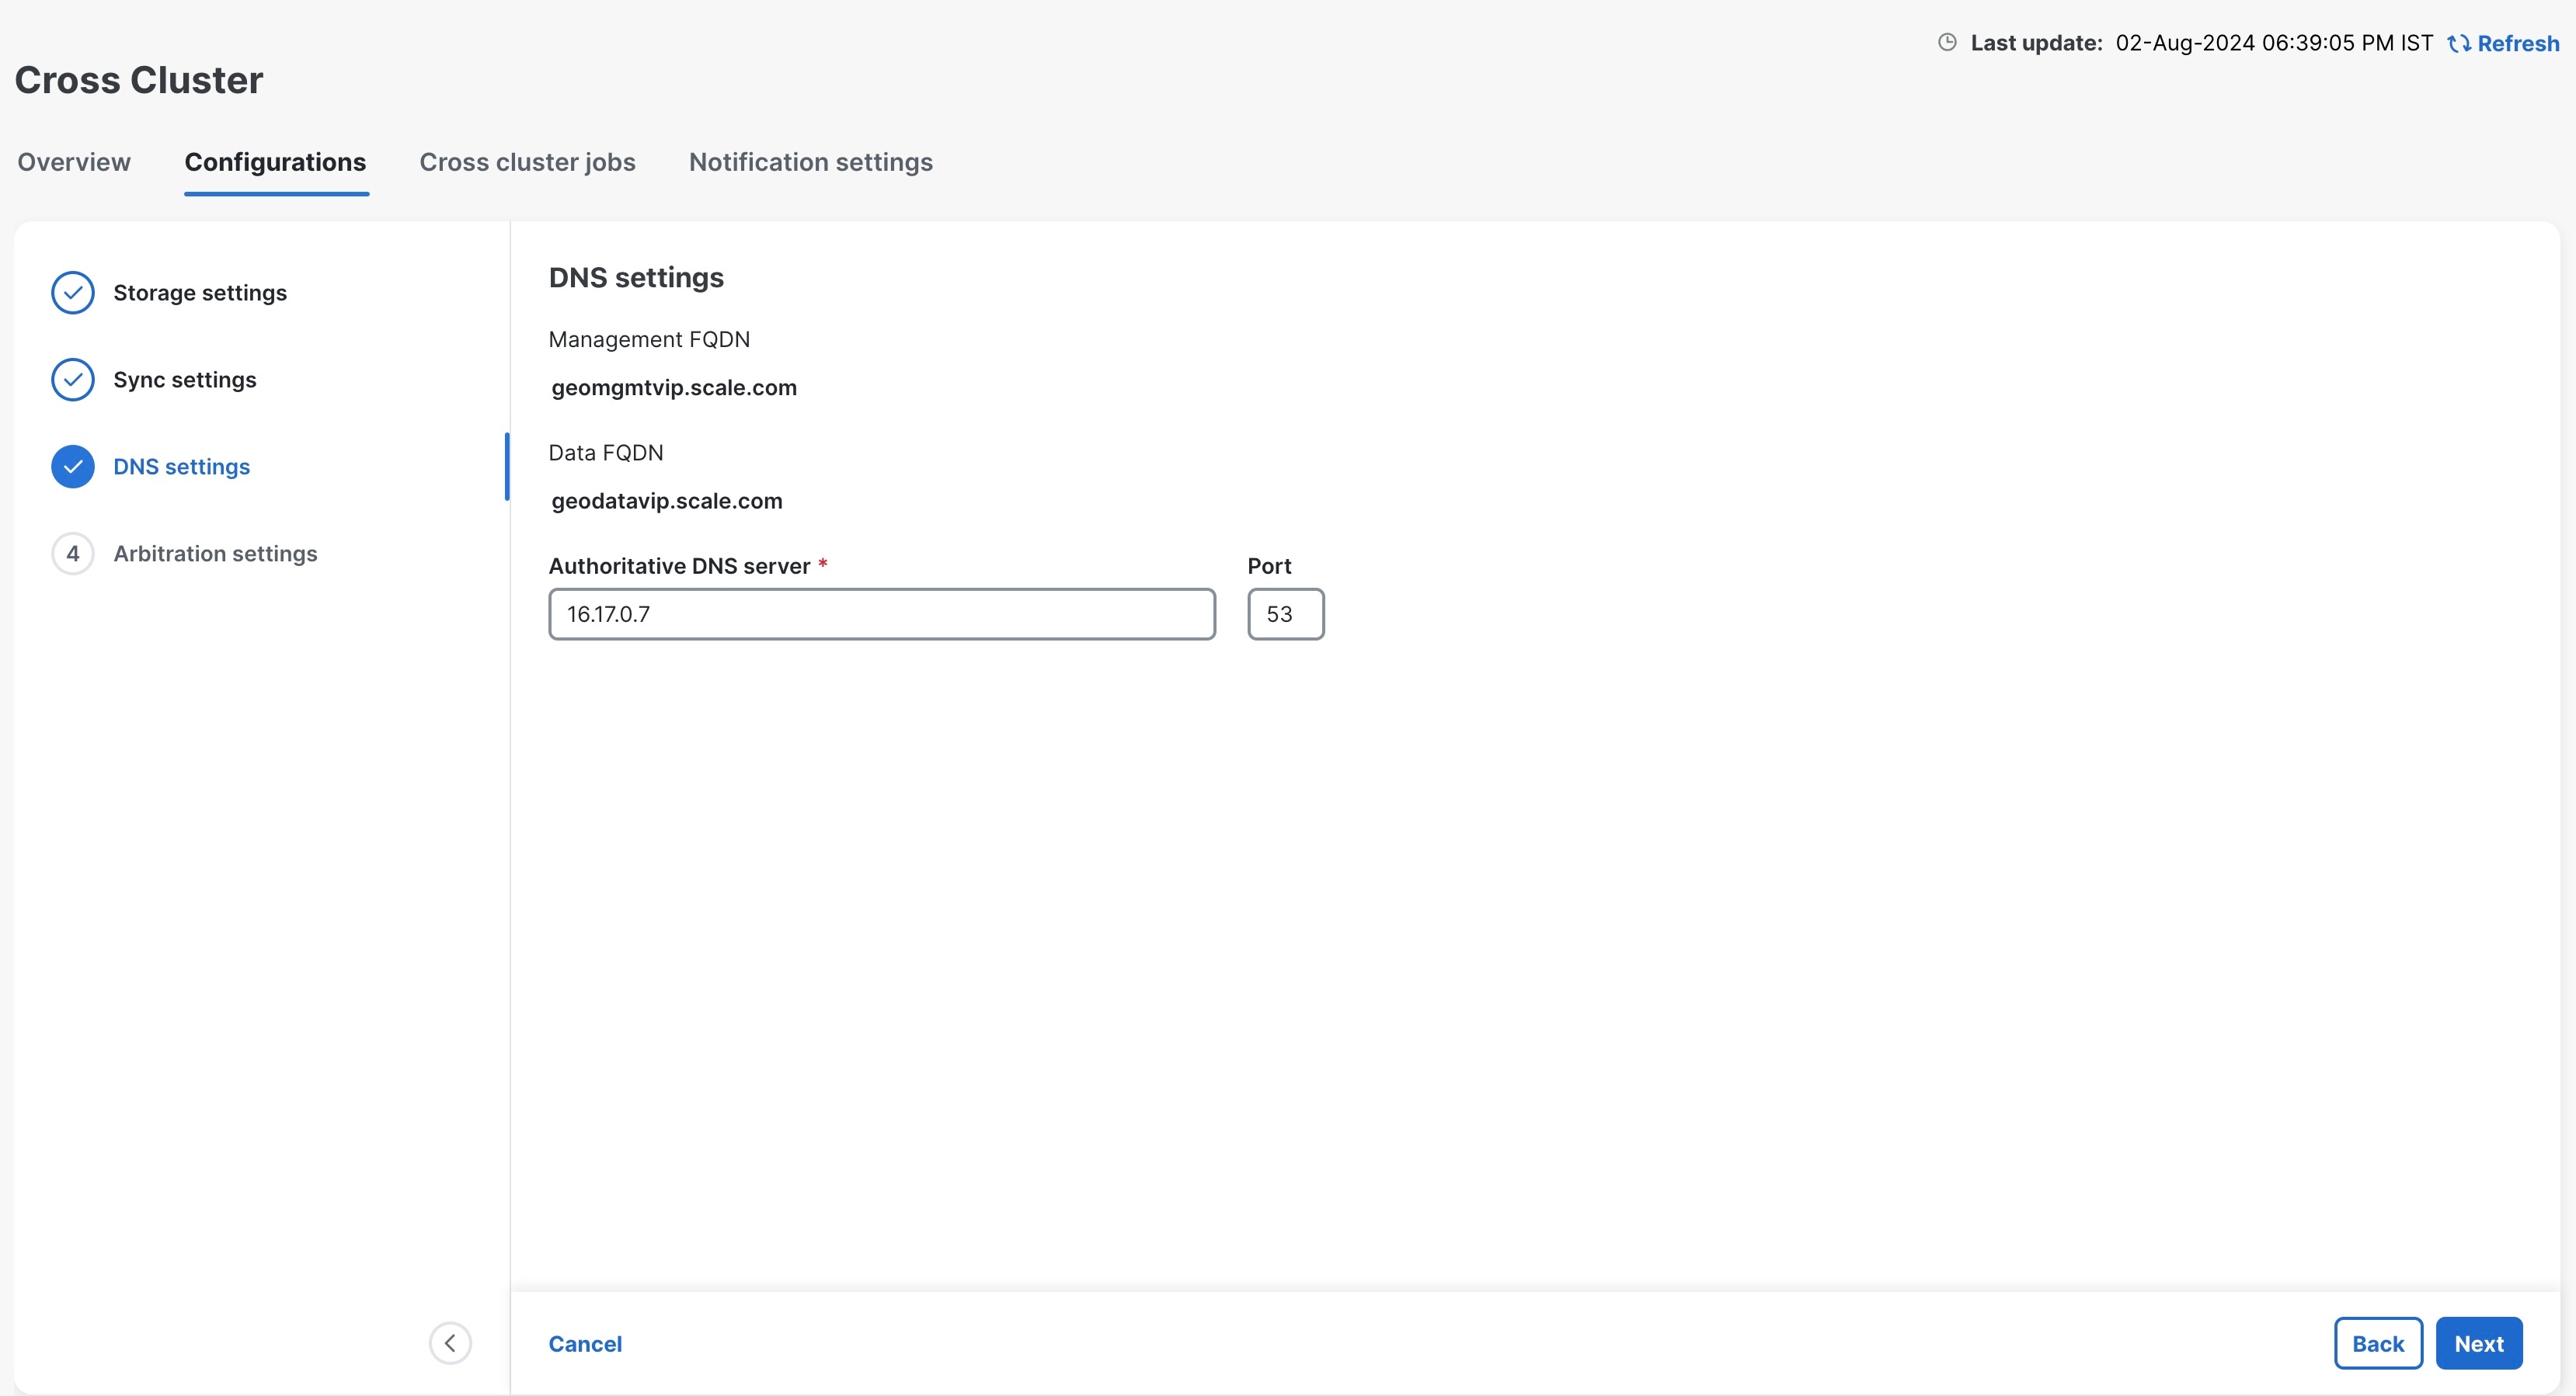The width and height of the screenshot is (2576, 1396).
Task: Switch to the Overview tab
Action: (73, 162)
